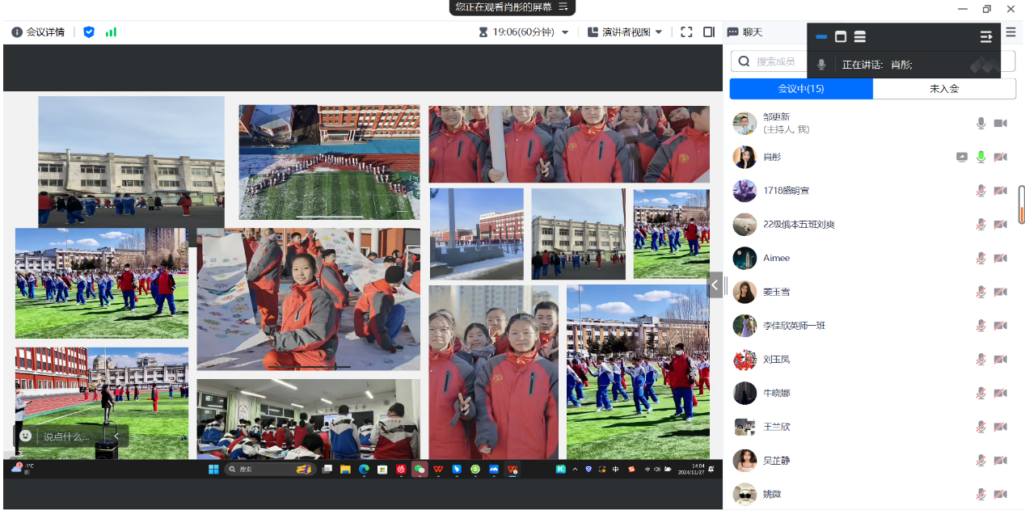
Task: Click the 说点什么 chat input
Action: (66, 436)
